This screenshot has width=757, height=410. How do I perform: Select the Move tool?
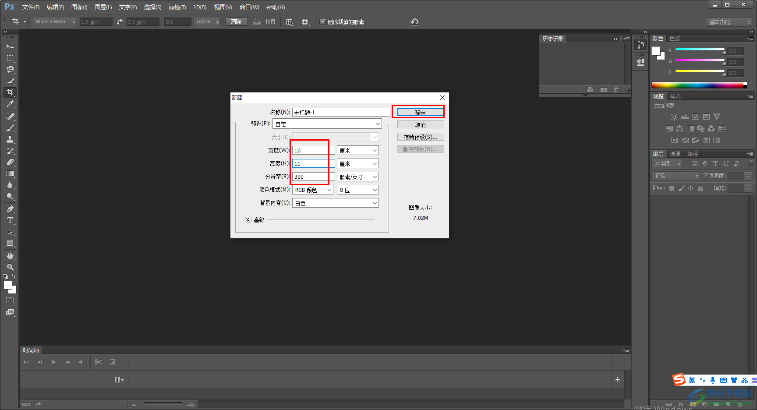point(10,46)
